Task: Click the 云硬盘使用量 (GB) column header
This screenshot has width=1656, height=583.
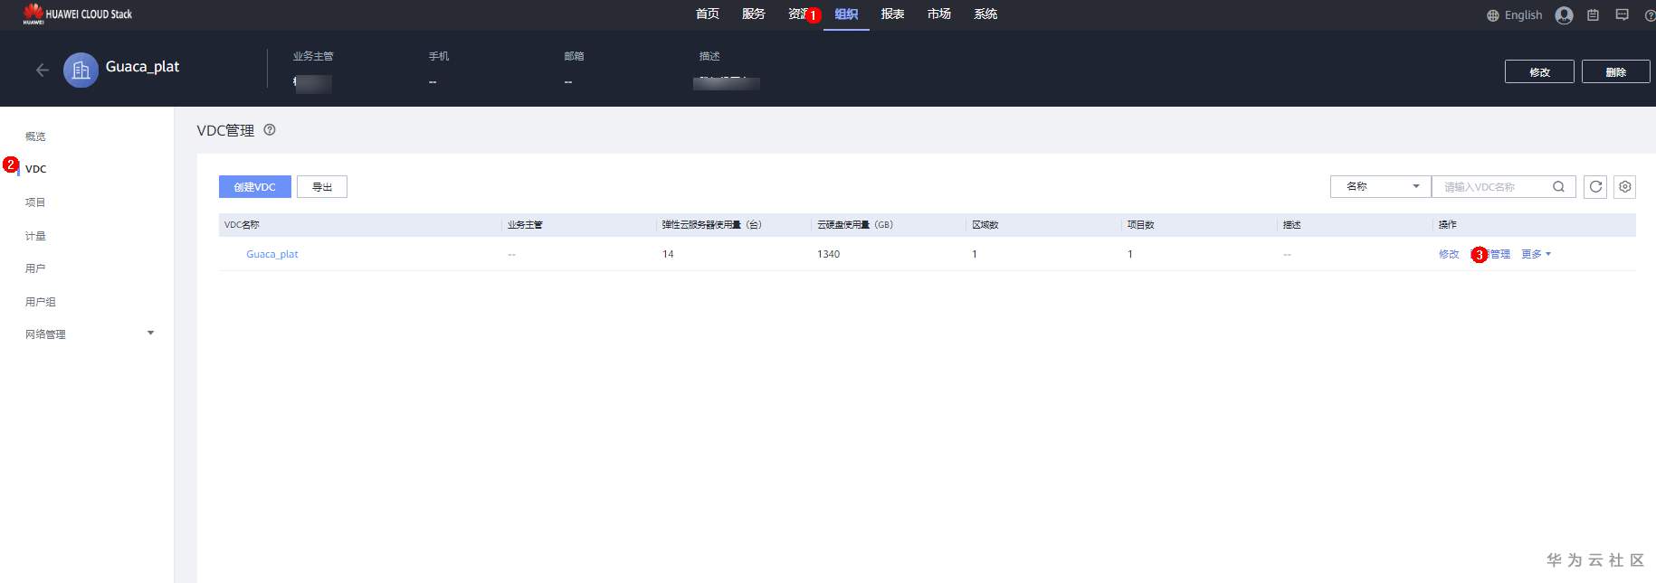Action: click(x=855, y=225)
